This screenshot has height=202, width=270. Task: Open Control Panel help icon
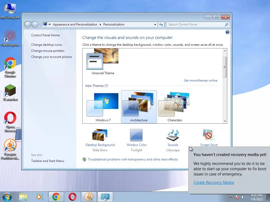click(x=227, y=32)
